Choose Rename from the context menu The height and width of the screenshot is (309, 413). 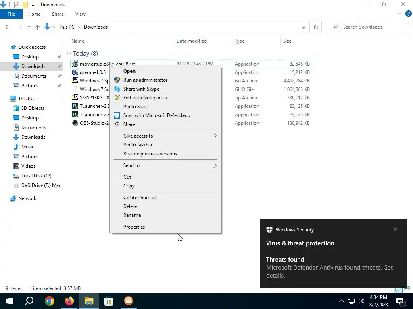[x=165, y=215]
